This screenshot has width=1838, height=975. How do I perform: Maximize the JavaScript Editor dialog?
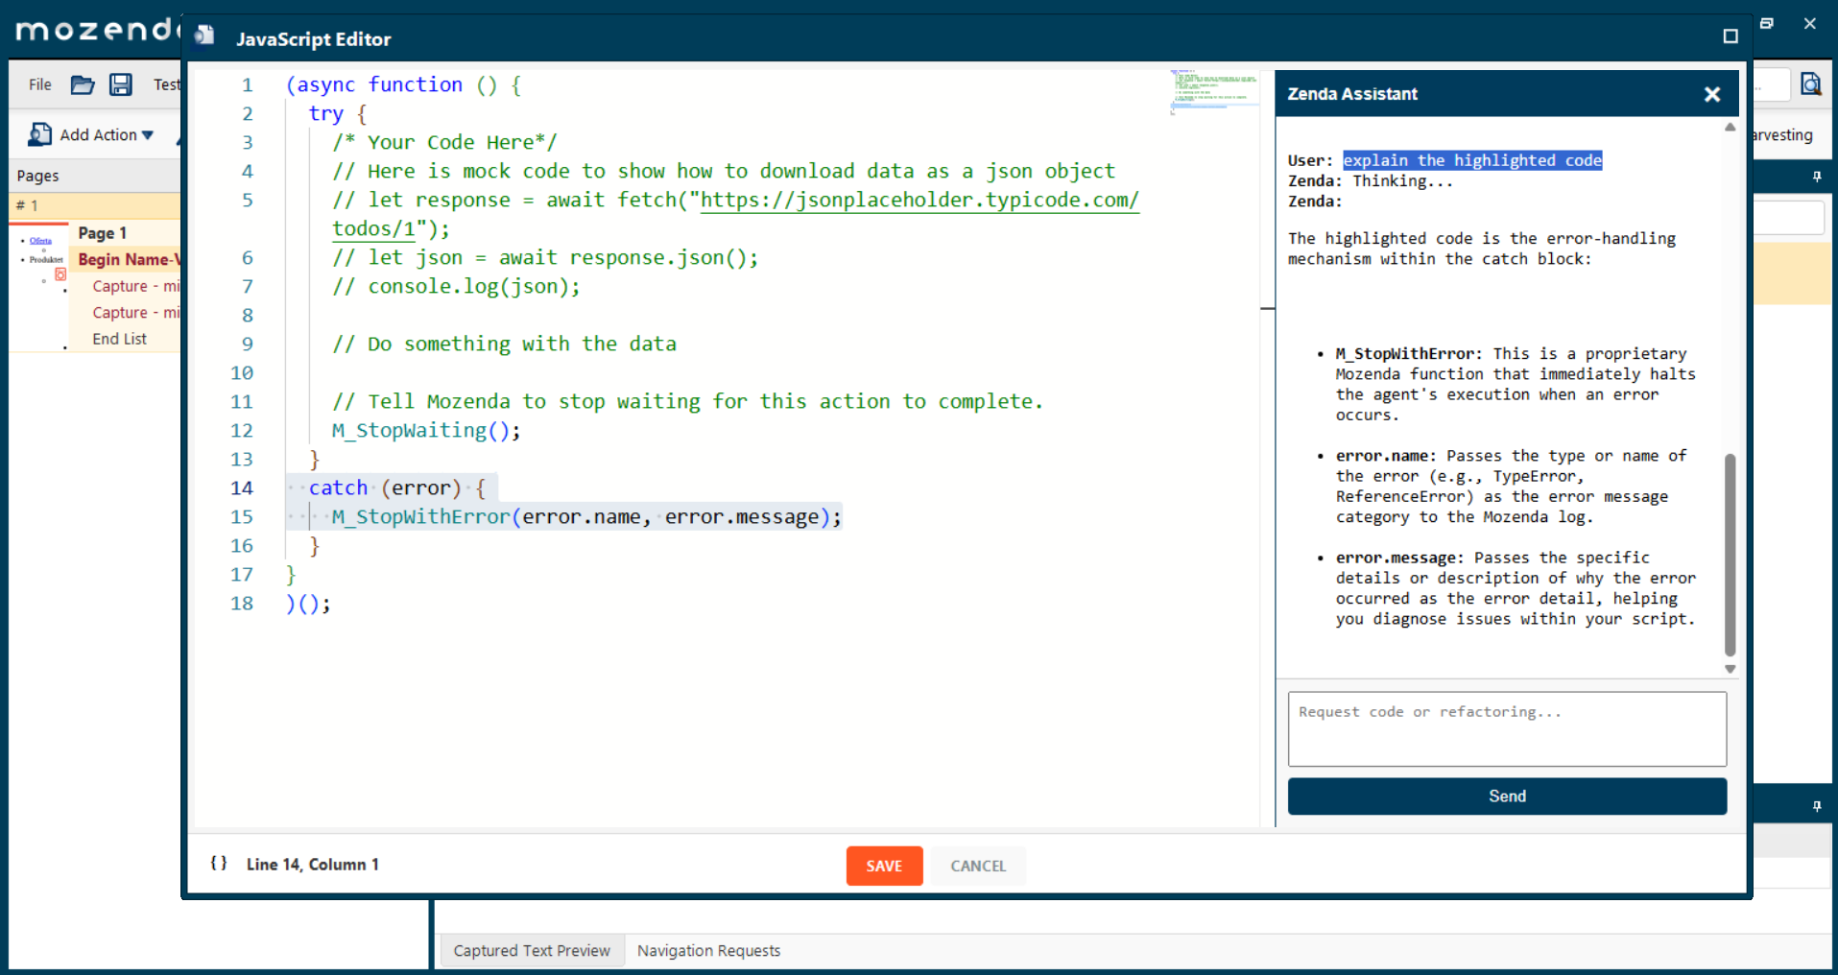[x=1731, y=36]
